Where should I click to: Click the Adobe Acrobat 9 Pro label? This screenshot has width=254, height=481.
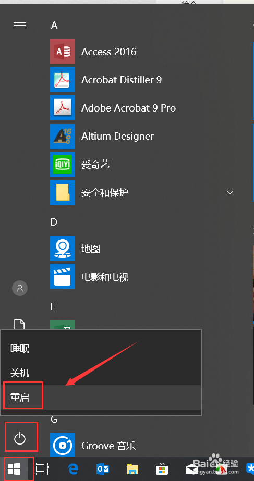(128, 108)
